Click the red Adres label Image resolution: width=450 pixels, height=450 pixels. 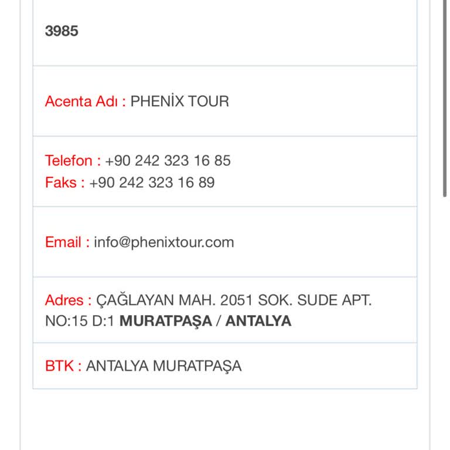point(68,301)
